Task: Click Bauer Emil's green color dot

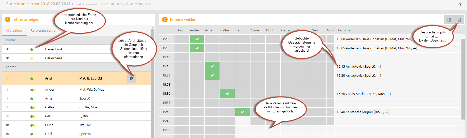Action: point(32,50)
